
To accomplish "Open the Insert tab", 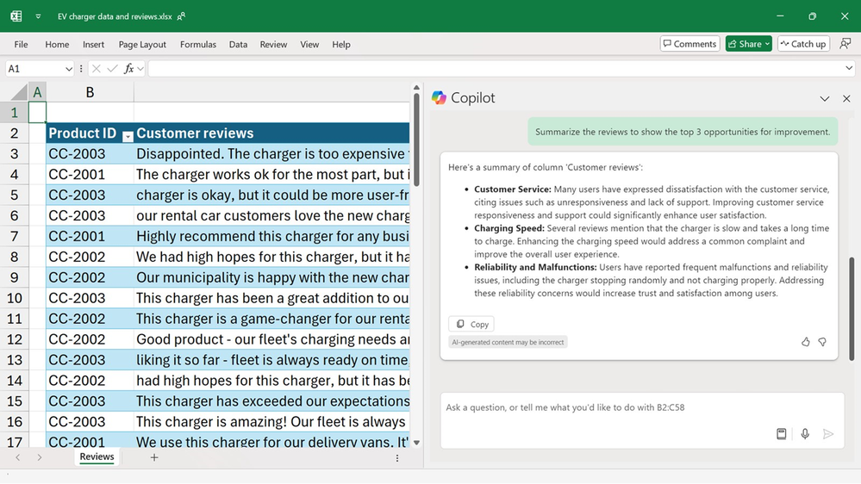I will pyautogui.click(x=93, y=45).
